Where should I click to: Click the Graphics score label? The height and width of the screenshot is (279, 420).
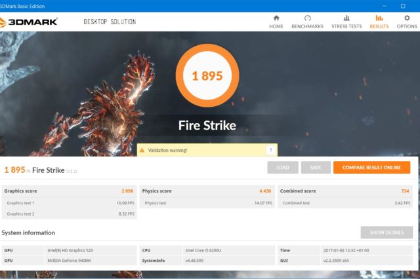[x=20, y=191]
